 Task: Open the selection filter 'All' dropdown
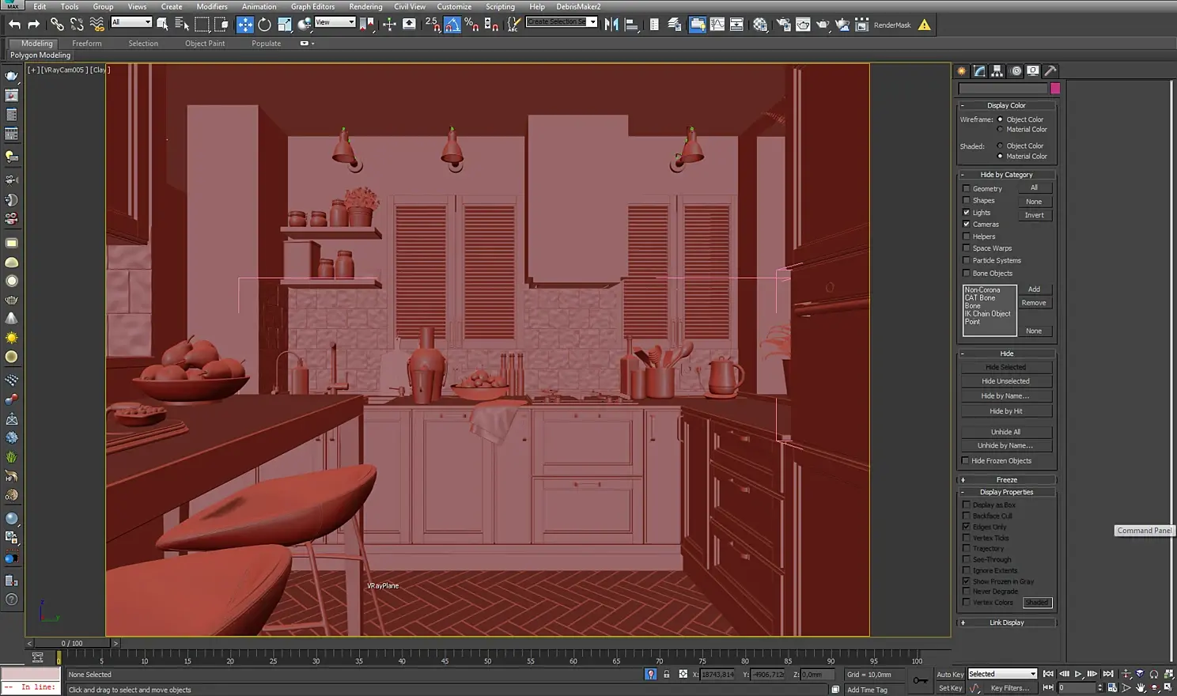(x=131, y=22)
